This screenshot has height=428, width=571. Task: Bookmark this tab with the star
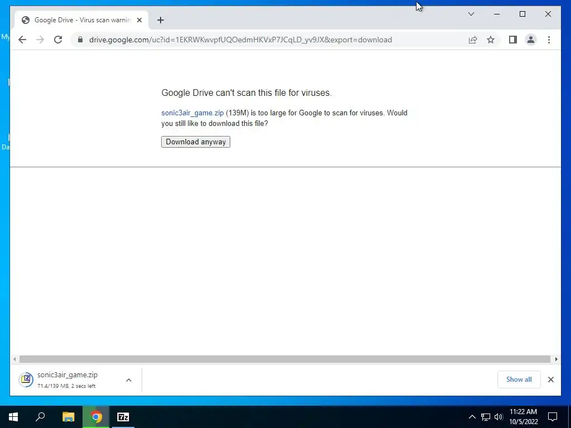[x=491, y=40]
